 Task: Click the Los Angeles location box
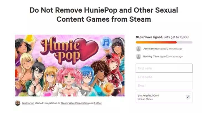tap(164, 97)
